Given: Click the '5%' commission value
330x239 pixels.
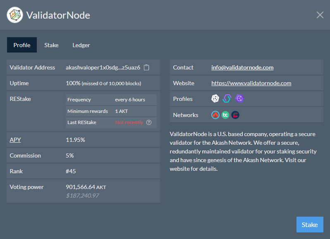Looking at the screenshot, I should tap(69, 156).
